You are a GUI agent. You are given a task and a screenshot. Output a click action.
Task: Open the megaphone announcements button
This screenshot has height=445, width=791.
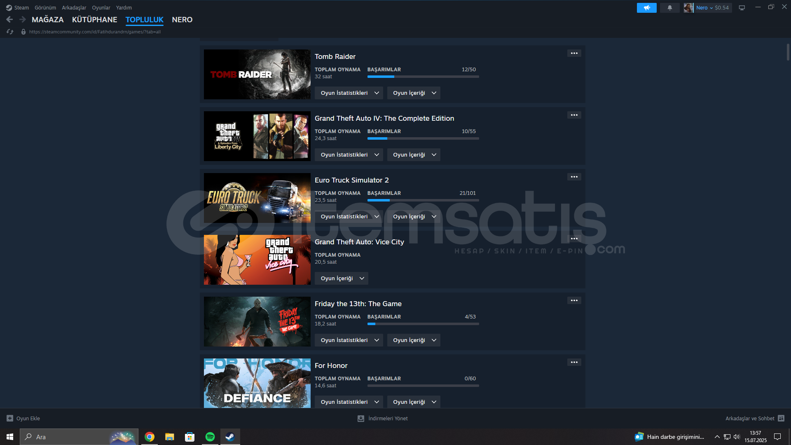(646, 7)
